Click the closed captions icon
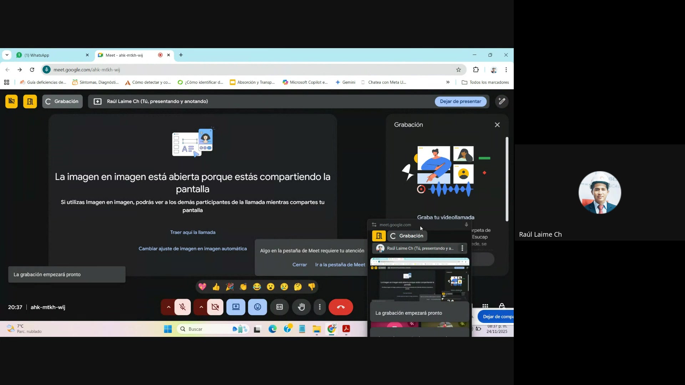 [279, 307]
